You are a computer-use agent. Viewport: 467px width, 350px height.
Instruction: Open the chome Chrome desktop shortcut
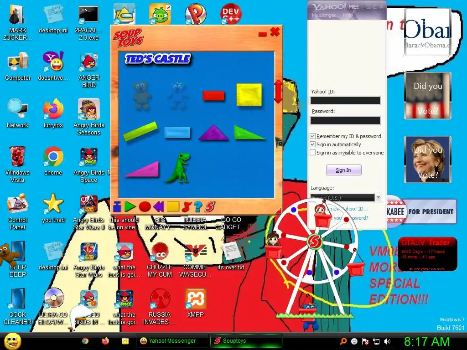(53, 161)
